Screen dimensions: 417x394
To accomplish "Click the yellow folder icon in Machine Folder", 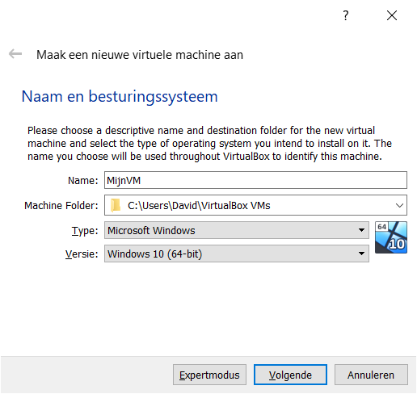I will coord(116,206).
